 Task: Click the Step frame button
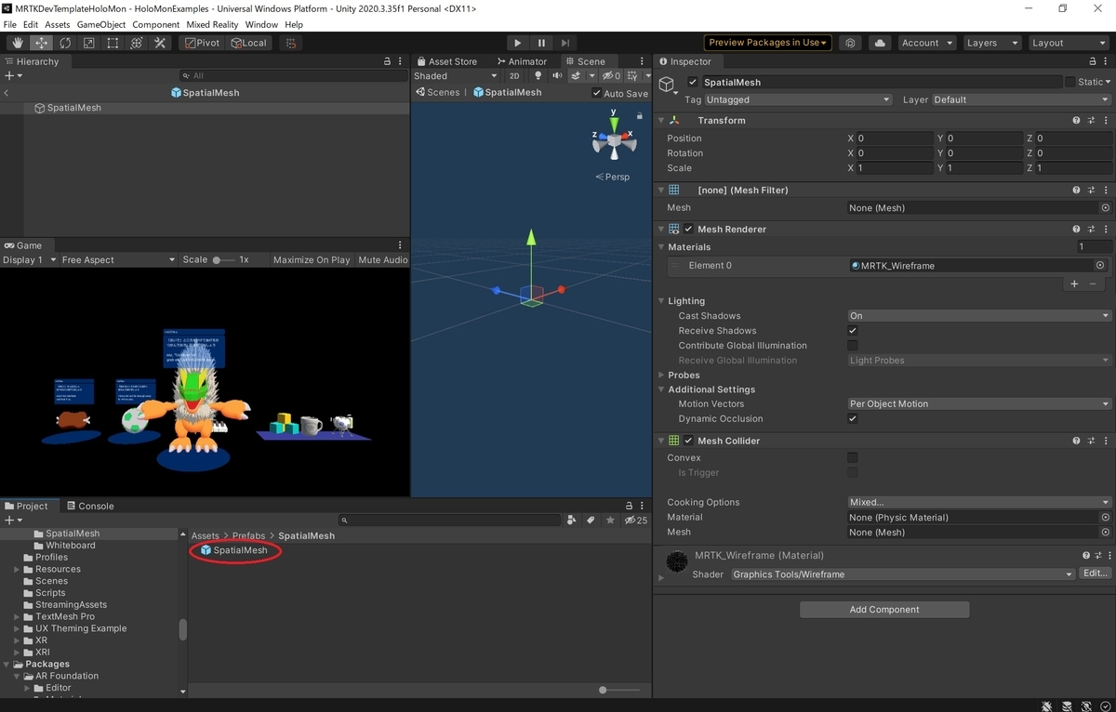[x=565, y=43]
